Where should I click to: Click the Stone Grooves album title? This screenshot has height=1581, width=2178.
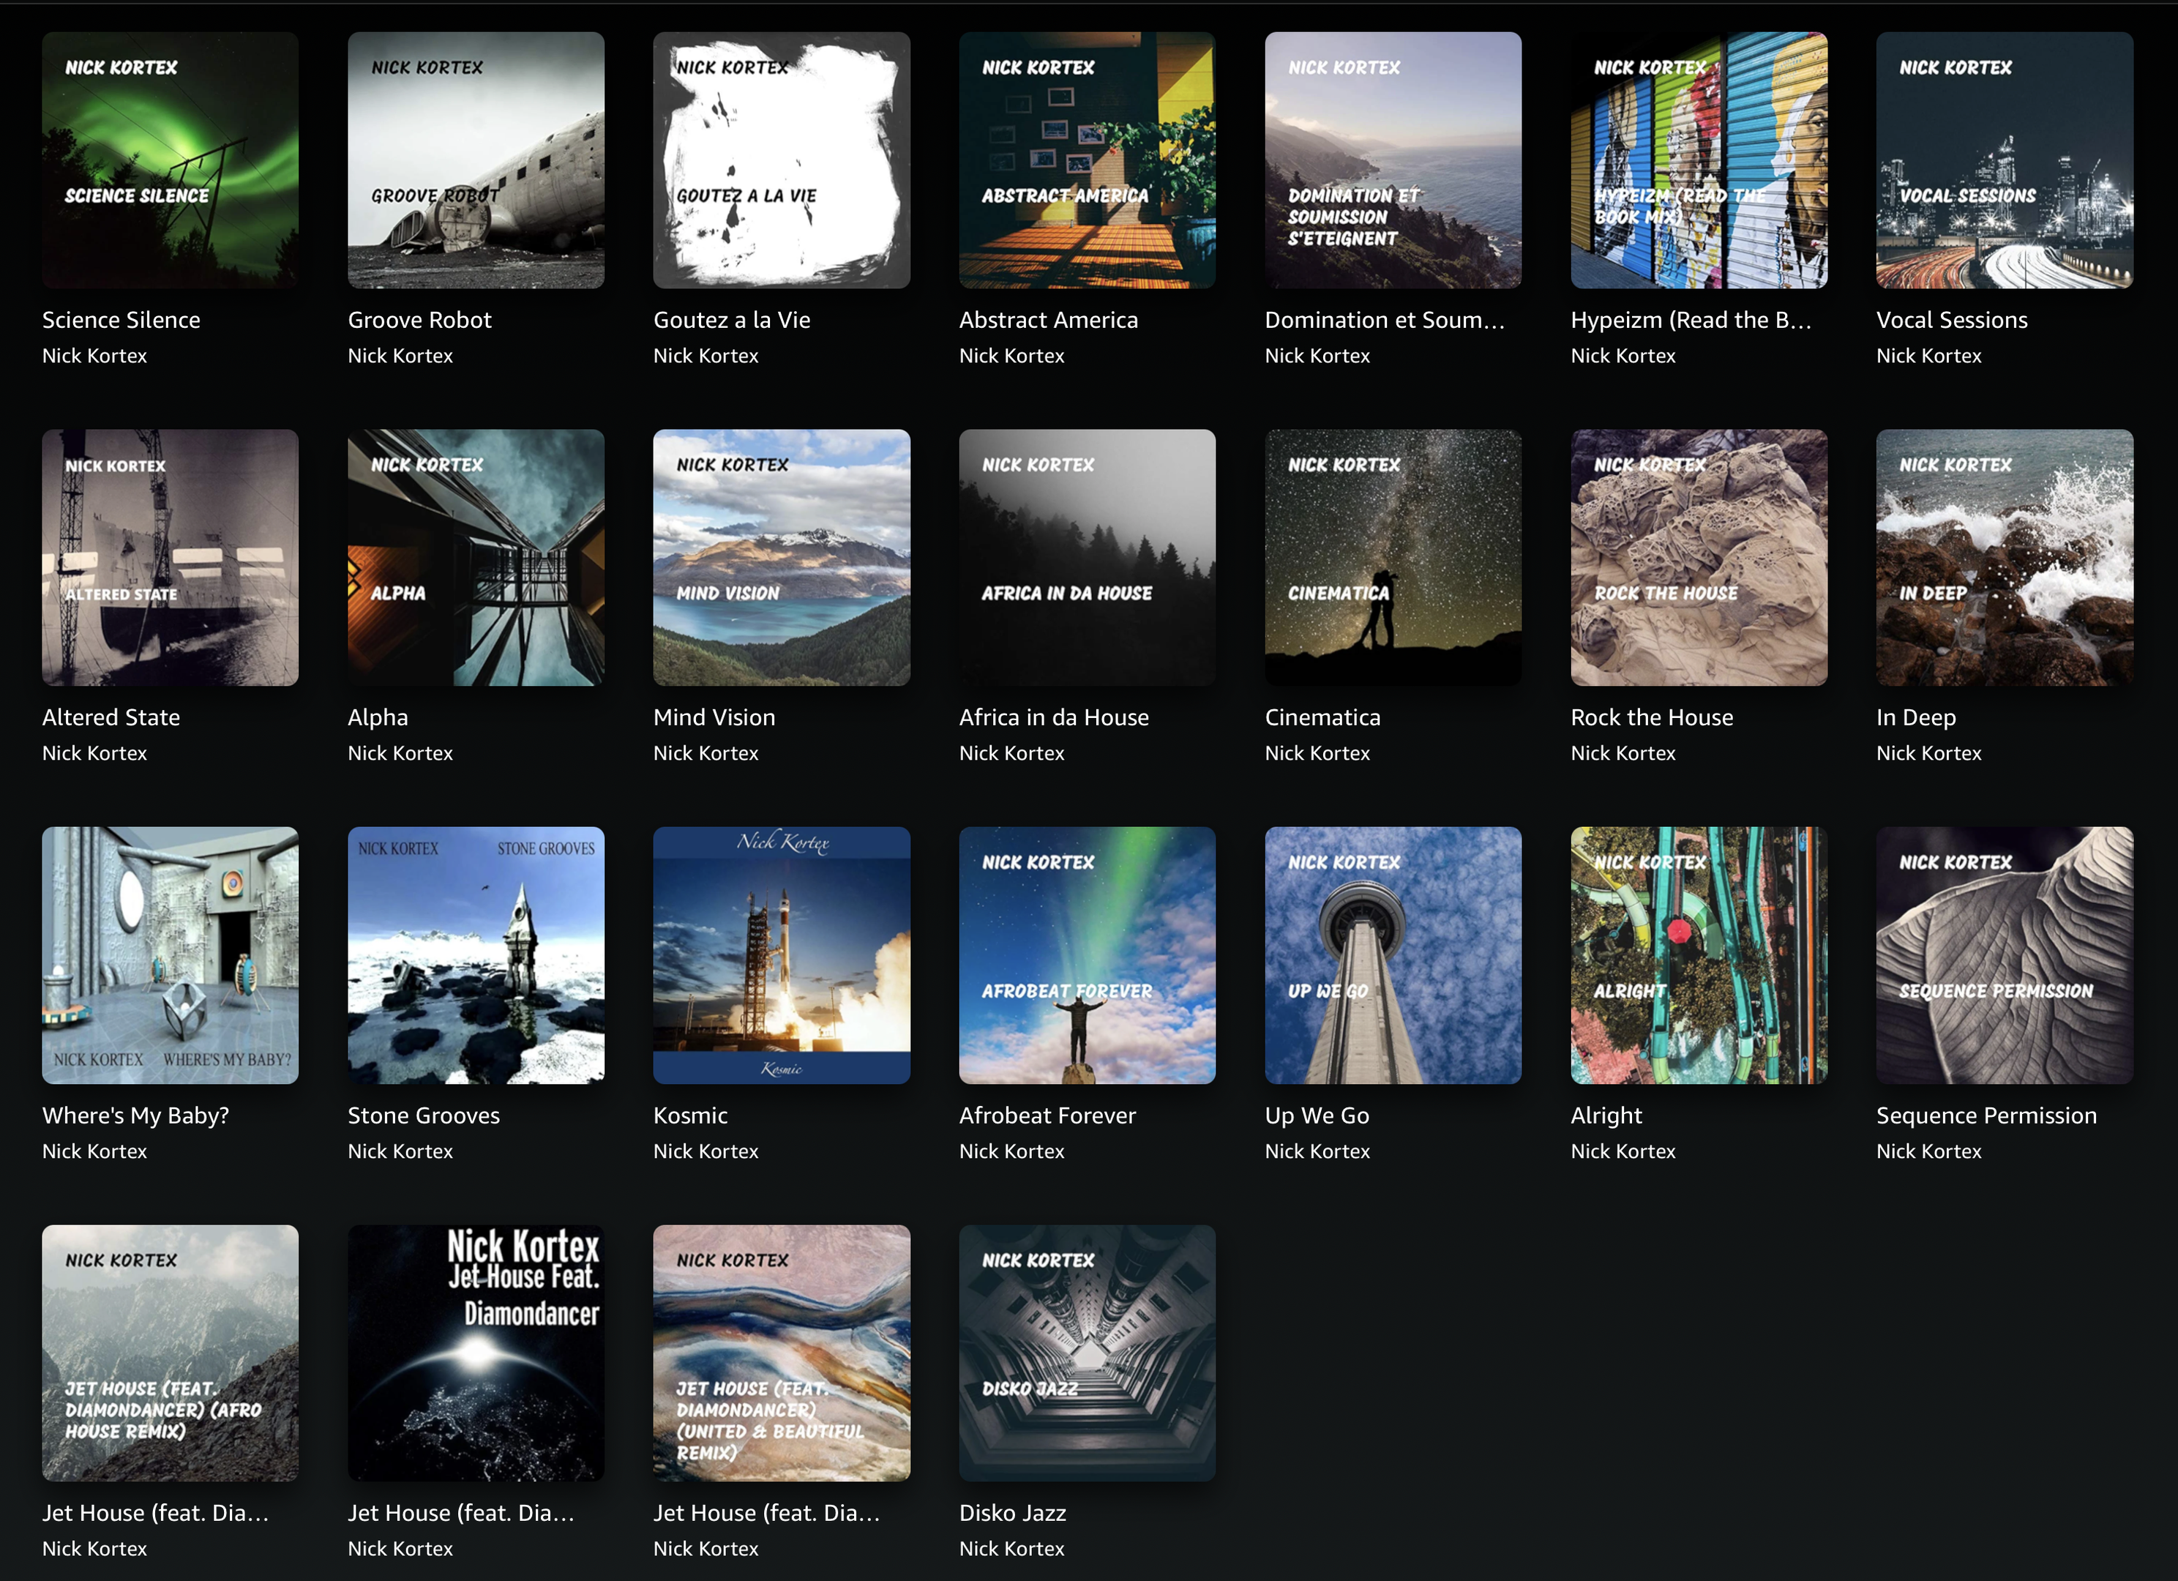point(424,1115)
